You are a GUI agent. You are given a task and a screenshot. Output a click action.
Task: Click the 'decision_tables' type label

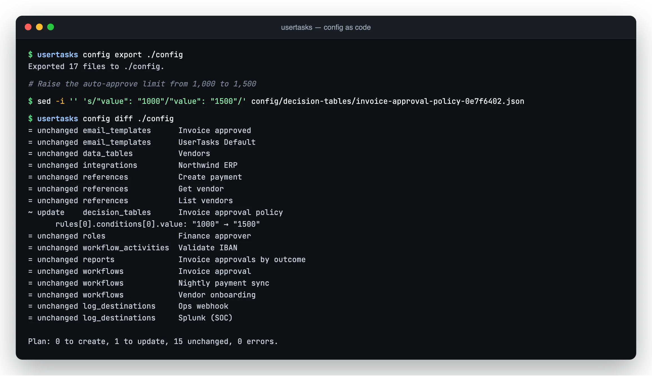coord(117,212)
